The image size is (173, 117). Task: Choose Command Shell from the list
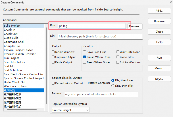pyautogui.click(x=24, y=42)
